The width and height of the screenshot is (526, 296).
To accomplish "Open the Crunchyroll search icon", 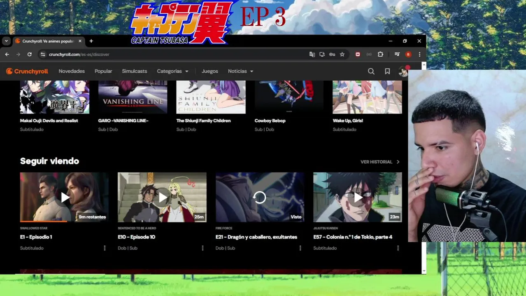I will coord(371,71).
